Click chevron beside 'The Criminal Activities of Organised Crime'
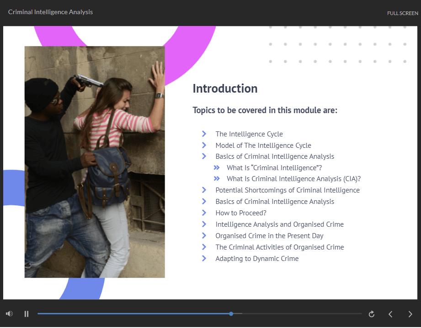The width and height of the screenshot is (421, 328). tap(204, 247)
